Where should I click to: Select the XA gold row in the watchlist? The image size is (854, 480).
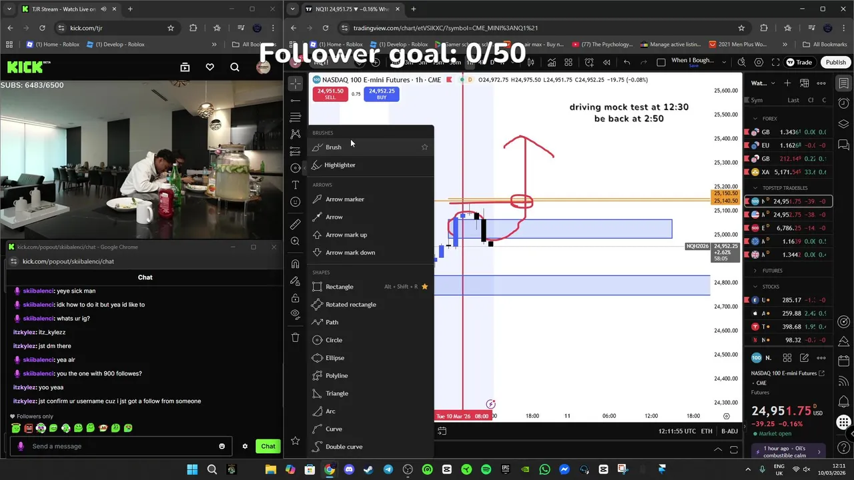[789, 172]
